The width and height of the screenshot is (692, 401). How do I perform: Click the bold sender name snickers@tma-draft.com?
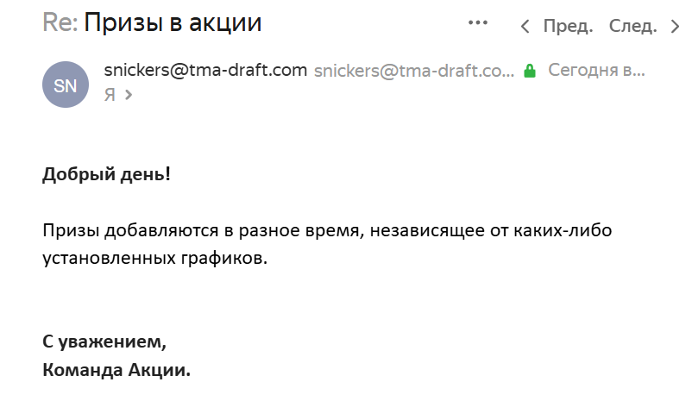point(205,70)
